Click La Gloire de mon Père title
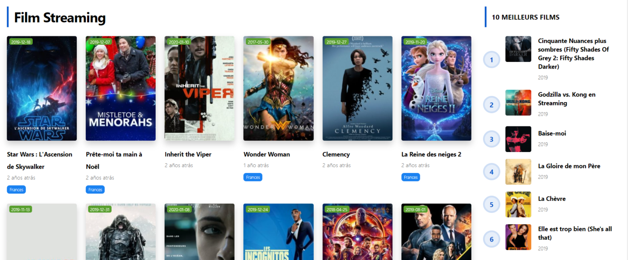628x260 pixels. coord(569,166)
